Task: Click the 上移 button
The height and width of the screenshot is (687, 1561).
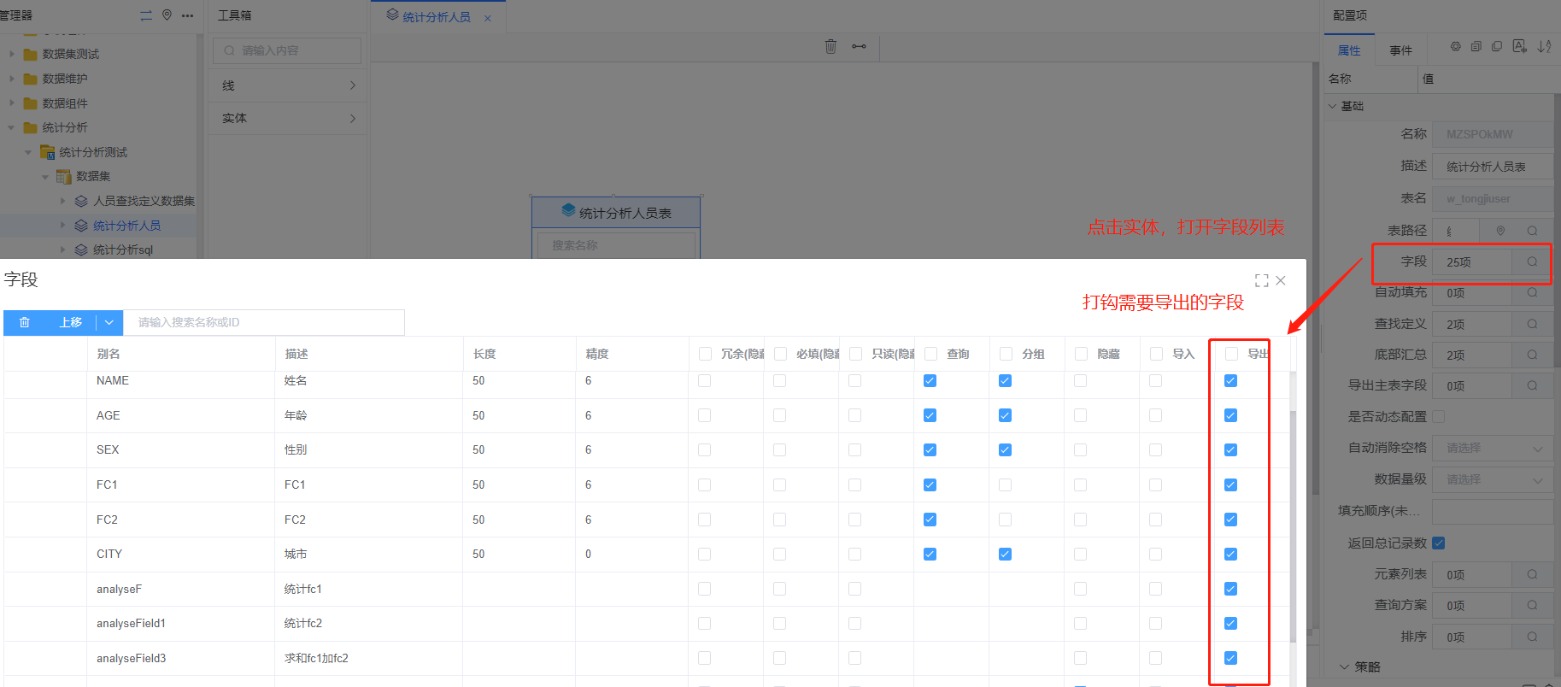Action: pyautogui.click(x=70, y=322)
